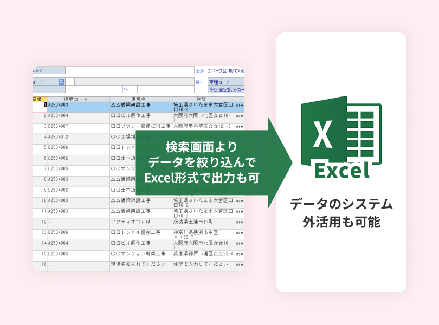
Task: Select row 3 with code B2504007
Action: click(x=78, y=126)
